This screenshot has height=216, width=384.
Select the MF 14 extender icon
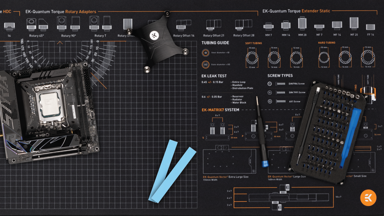pyautogui.click(x=337, y=26)
